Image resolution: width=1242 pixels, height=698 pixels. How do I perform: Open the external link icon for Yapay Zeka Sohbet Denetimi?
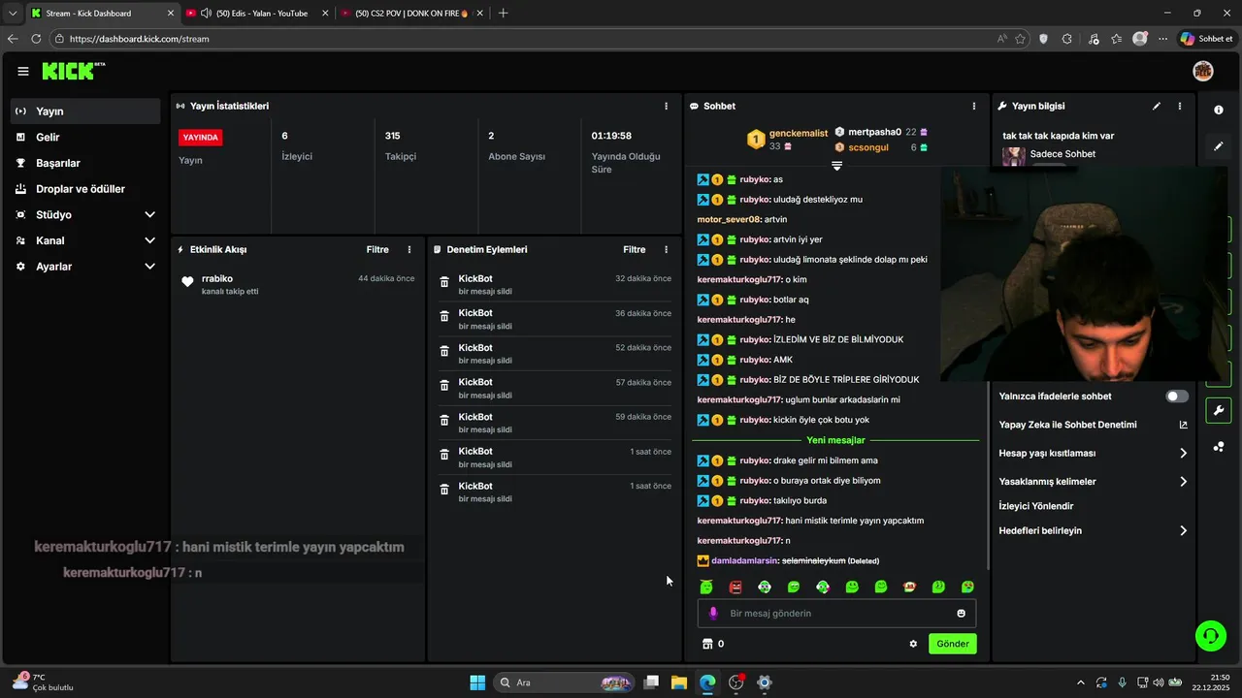[1183, 425]
